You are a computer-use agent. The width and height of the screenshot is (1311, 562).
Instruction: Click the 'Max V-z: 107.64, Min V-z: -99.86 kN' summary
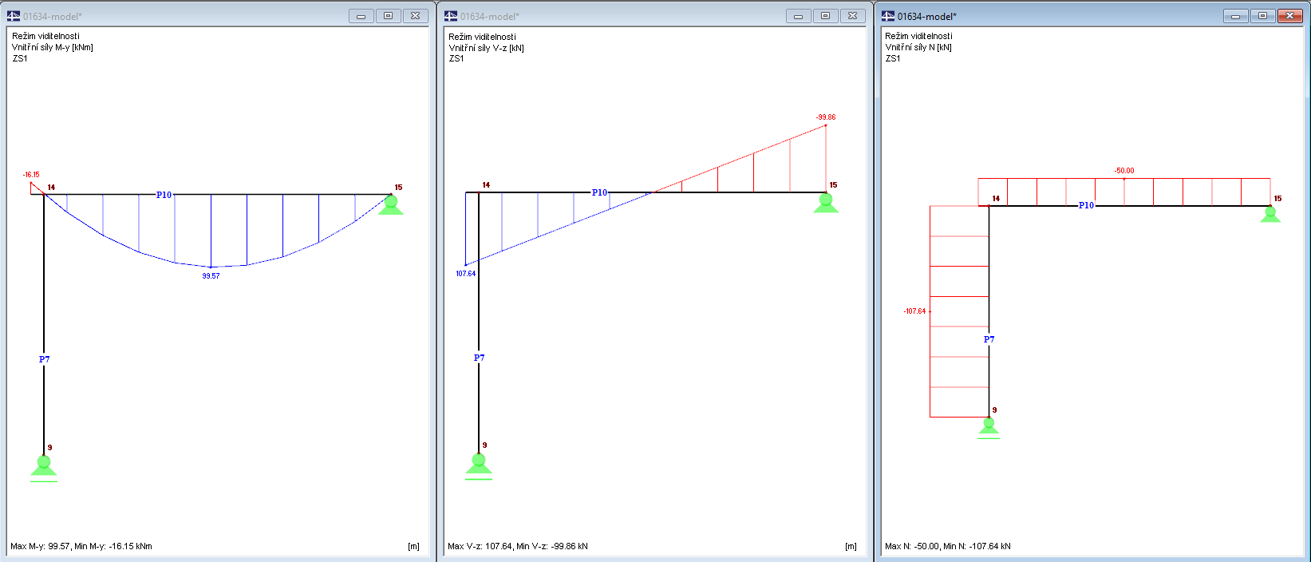click(x=518, y=547)
